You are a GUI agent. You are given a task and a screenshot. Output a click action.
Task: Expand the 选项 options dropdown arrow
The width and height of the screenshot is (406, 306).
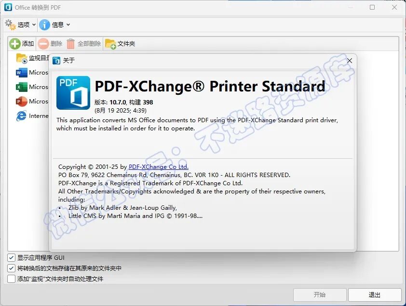34,25
